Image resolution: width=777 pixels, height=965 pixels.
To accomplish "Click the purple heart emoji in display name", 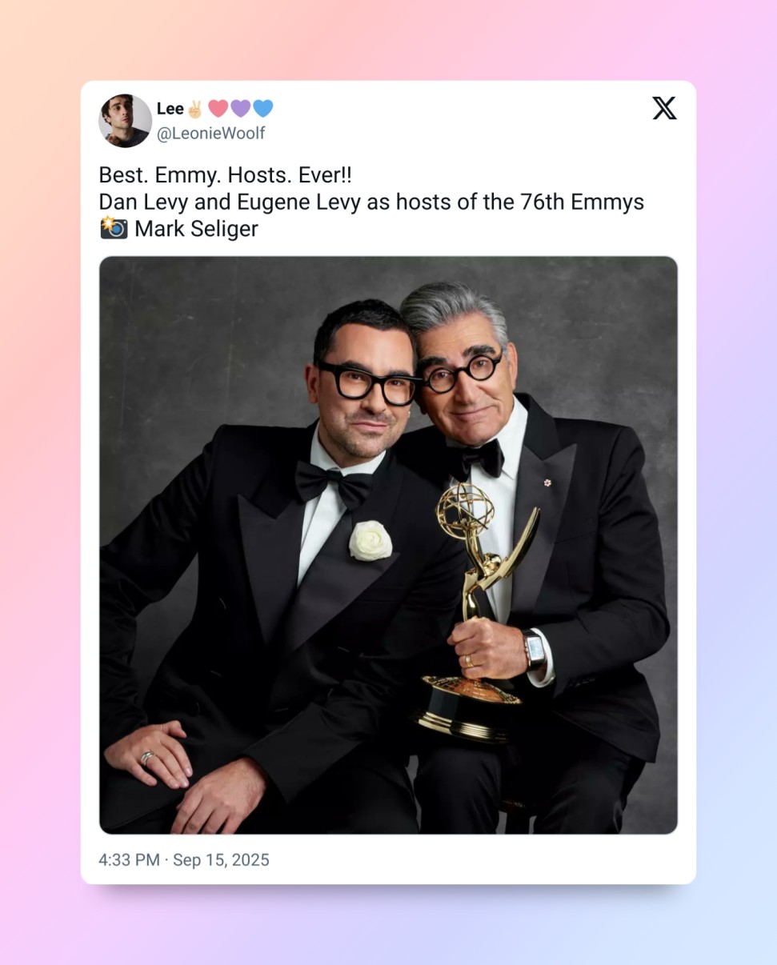I will pos(240,109).
